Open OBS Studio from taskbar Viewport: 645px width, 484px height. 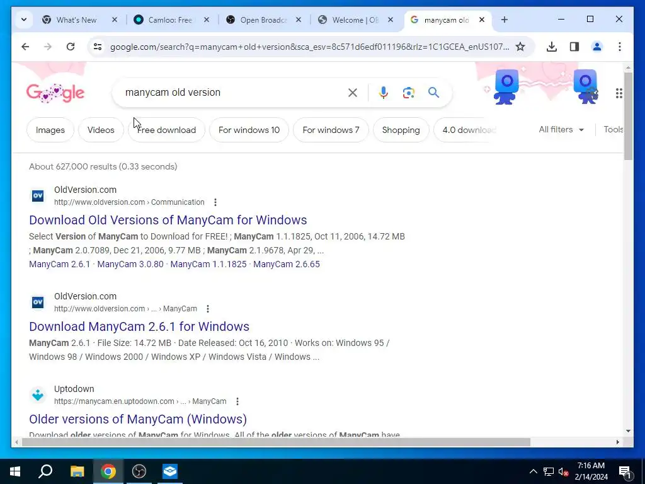coord(139,471)
